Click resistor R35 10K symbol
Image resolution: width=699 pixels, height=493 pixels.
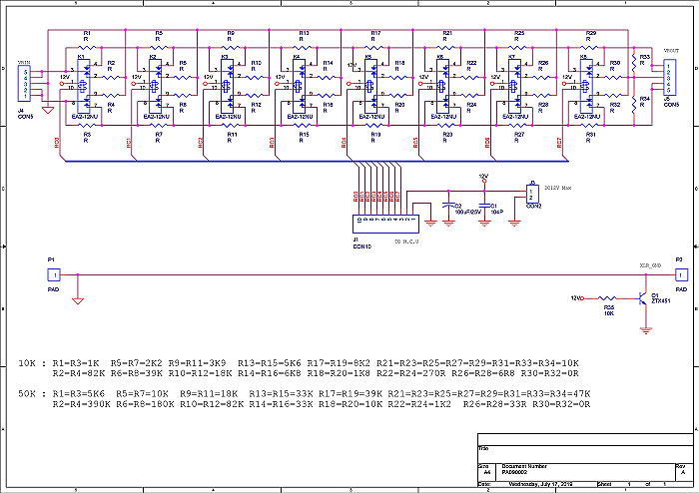click(x=607, y=297)
